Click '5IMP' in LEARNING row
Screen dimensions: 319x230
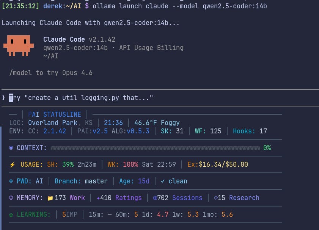[69, 214]
